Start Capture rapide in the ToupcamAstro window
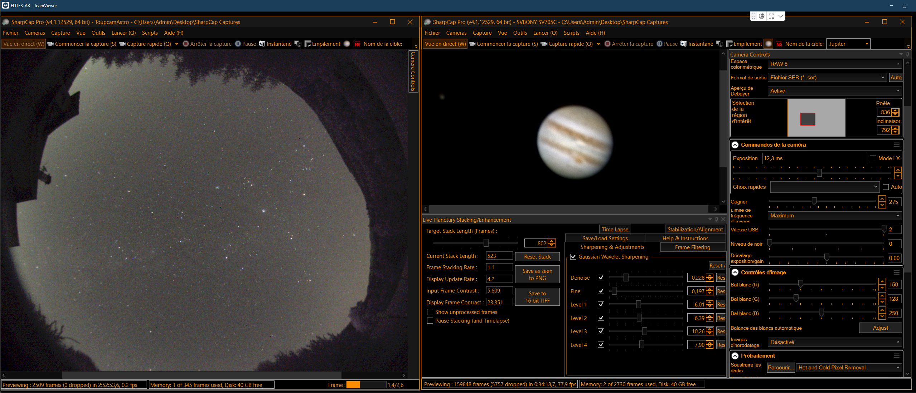Image resolution: width=916 pixels, height=393 pixels. (x=145, y=44)
